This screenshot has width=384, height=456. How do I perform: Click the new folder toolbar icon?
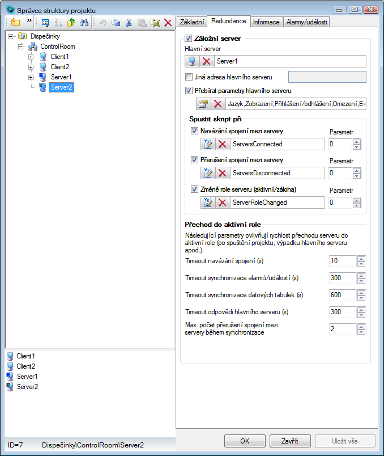(x=15, y=22)
